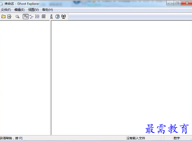Click the 数字 status indicator
The image size is (192, 141).
coord(177,138)
